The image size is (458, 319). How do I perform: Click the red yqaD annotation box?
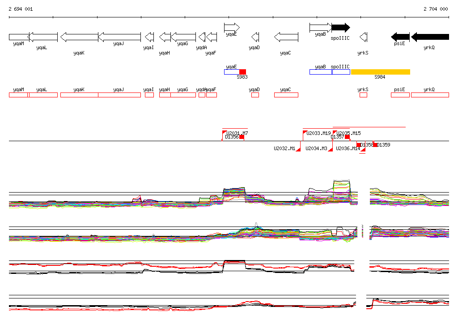tap(255, 95)
